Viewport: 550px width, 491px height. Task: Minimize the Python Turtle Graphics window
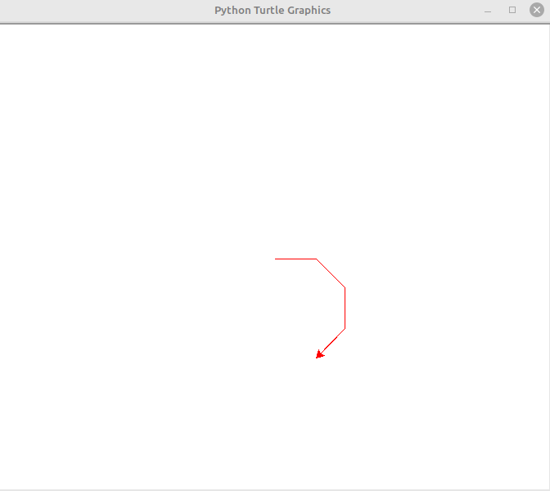click(x=488, y=11)
